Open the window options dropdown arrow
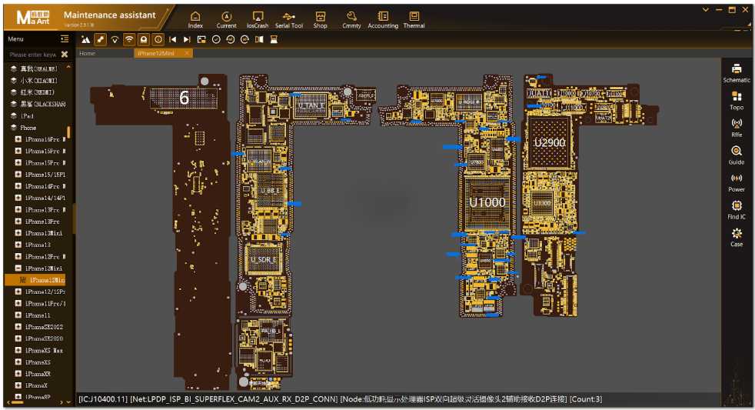755x410 pixels. pos(705,10)
